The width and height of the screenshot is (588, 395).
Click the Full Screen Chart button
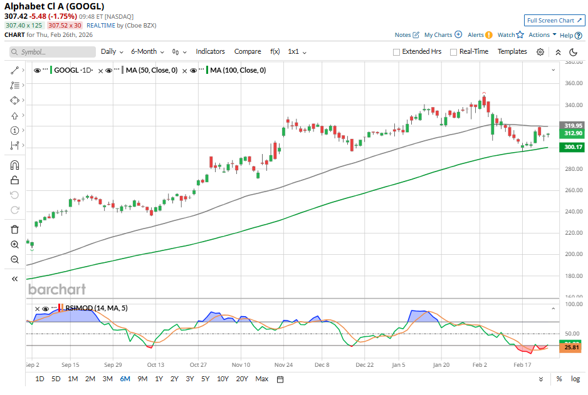point(554,21)
